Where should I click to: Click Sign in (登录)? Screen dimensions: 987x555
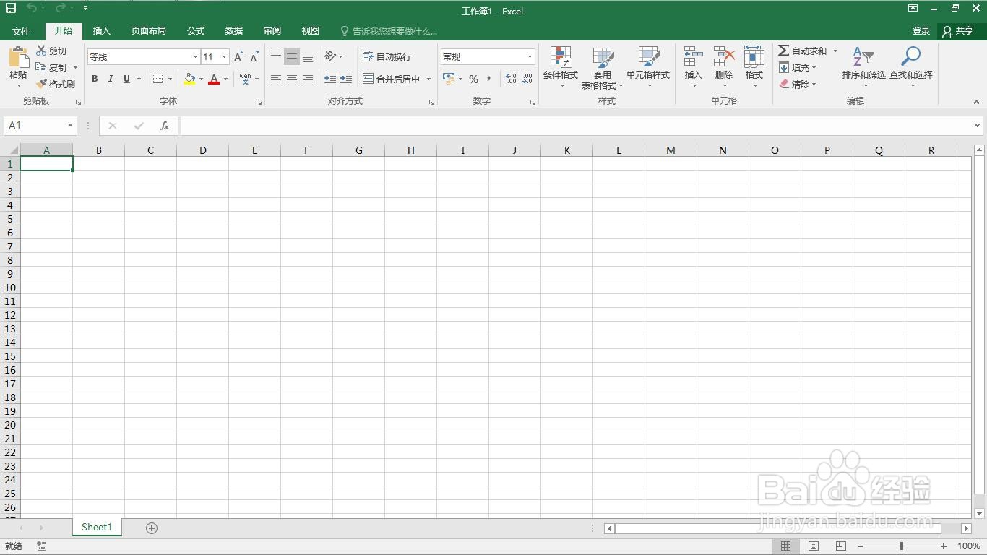pyautogui.click(x=921, y=31)
